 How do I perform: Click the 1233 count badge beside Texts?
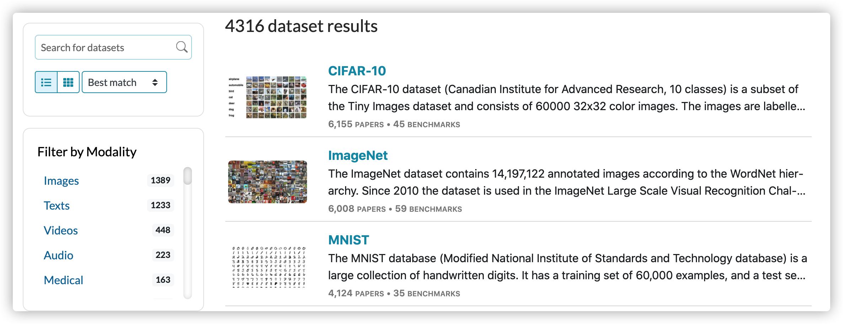coord(161,205)
